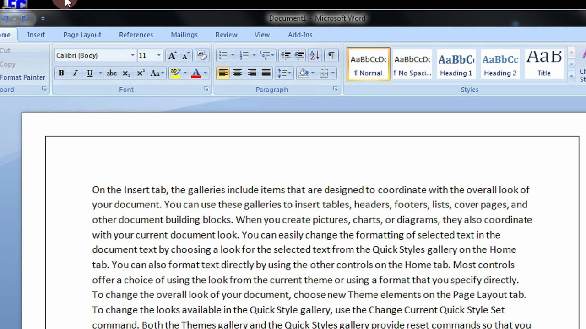Apply the Heading 1 style
The image size is (586, 329).
click(456, 64)
